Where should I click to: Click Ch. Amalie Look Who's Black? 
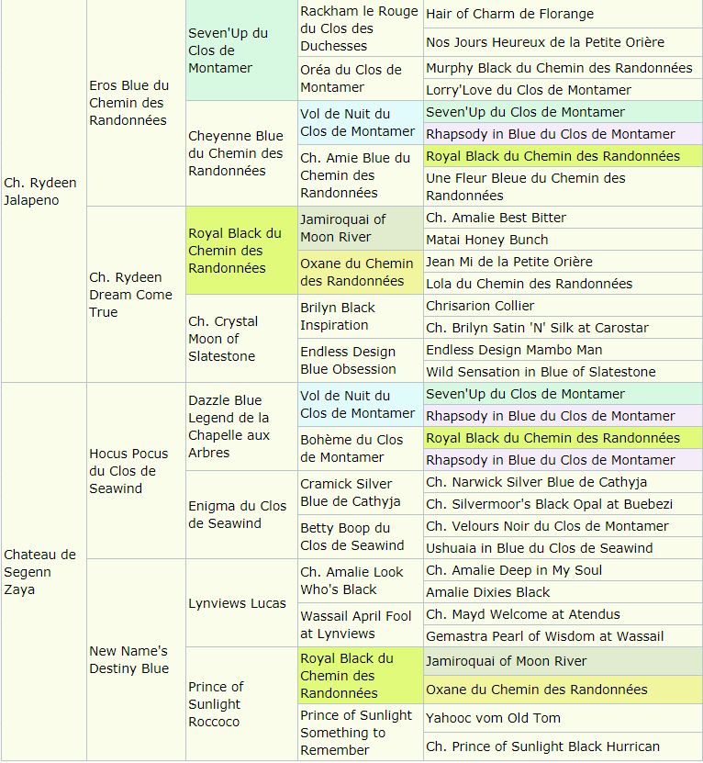tap(361, 580)
